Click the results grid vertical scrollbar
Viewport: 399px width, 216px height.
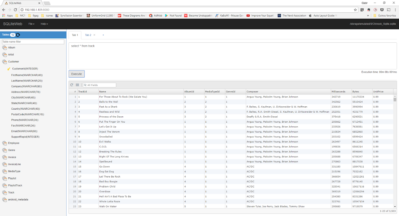click(x=395, y=151)
